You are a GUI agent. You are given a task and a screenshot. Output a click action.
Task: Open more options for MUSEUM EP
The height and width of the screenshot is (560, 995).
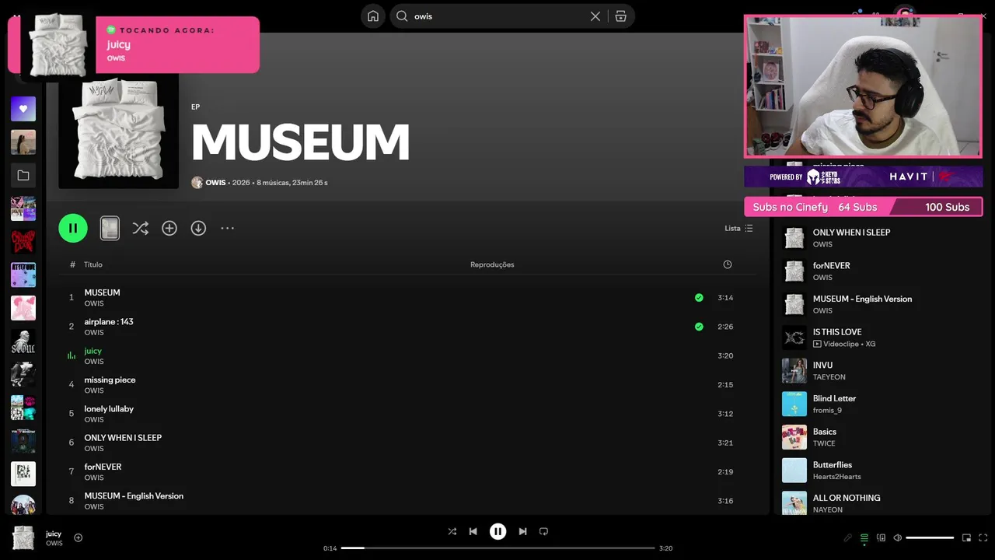tap(227, 228)
